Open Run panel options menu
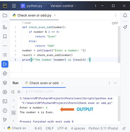This screenshot has height=132, width=130. [109, 83]
